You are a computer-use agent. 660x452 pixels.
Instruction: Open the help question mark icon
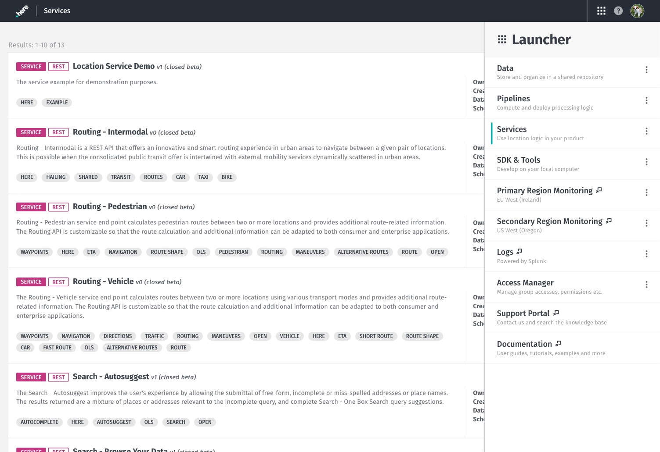pyautogui.click(x=618, y=11)
